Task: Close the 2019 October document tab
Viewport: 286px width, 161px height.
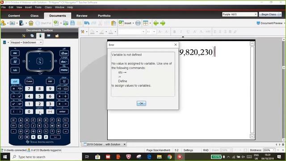Action: pos(125,144)
